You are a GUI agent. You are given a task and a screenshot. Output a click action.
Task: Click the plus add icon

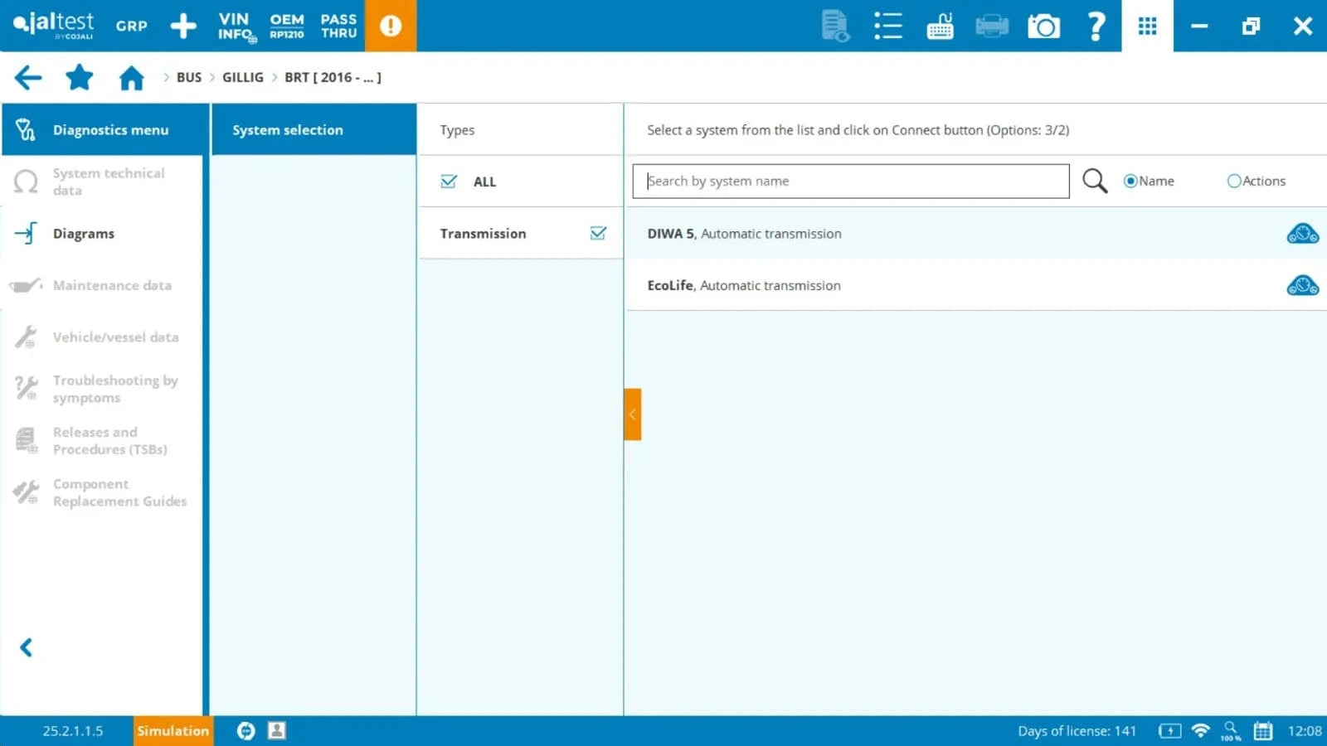(x=183, y=26)
